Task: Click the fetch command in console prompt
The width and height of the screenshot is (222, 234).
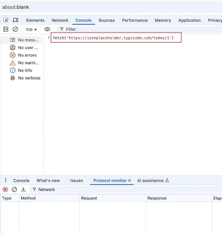Action: pyautogui.click(x=113, y=38)
